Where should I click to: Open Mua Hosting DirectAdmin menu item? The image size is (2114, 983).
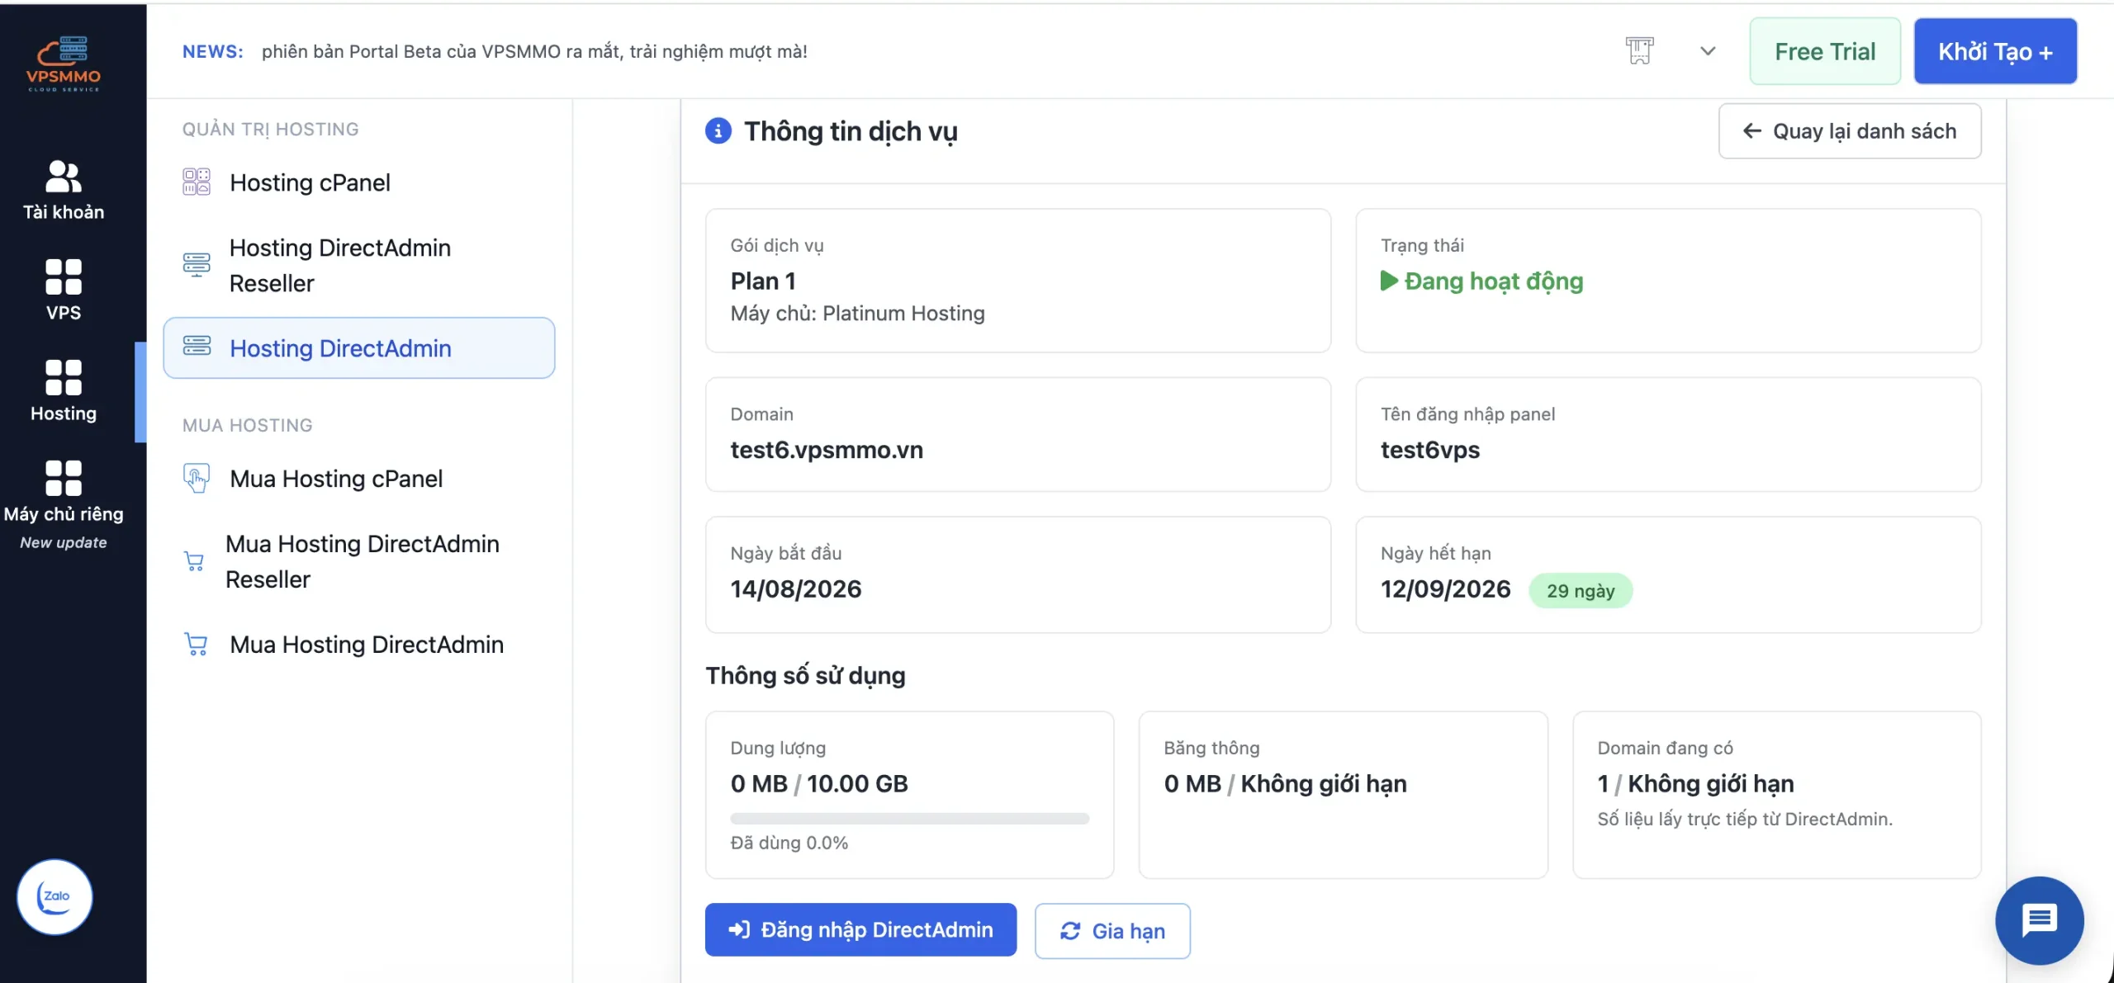coord(358,644)
